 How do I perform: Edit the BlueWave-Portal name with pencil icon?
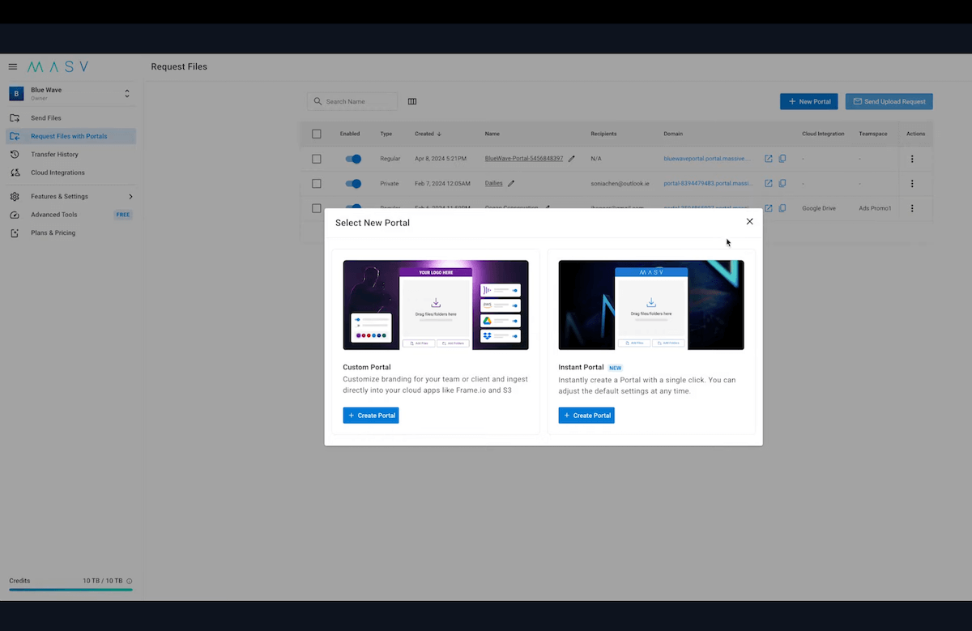571,159
